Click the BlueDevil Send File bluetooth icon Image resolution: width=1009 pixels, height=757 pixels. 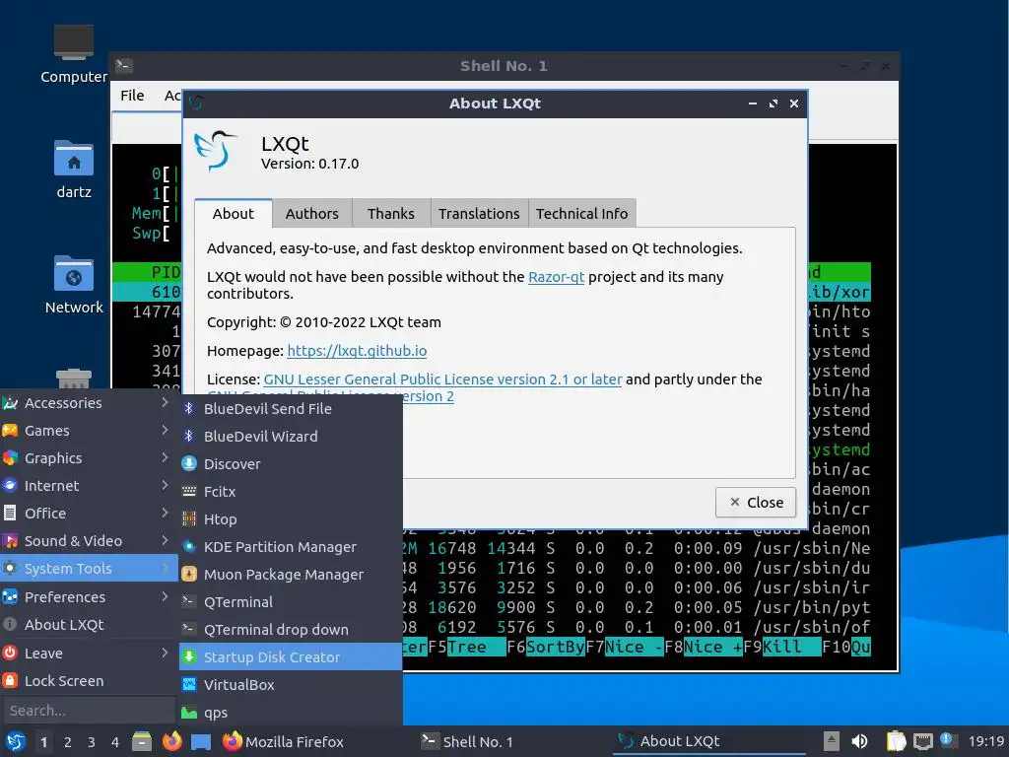(188, 409)
